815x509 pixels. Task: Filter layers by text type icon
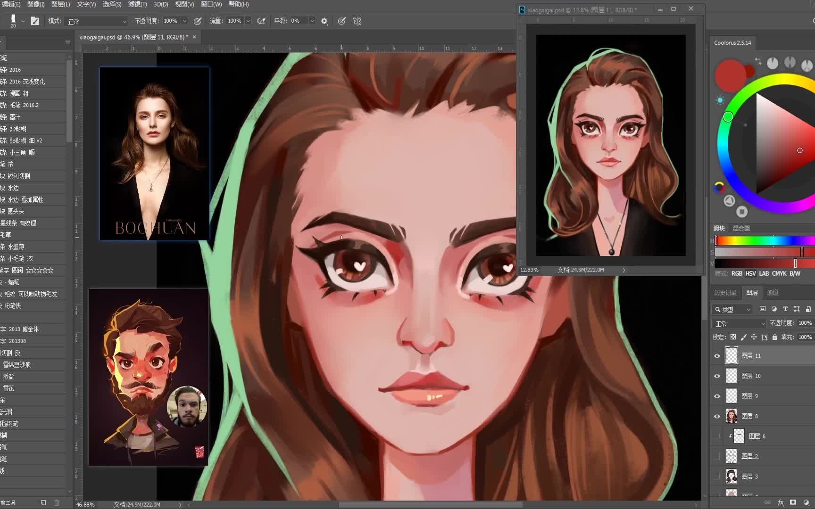[x=785, y=309]
